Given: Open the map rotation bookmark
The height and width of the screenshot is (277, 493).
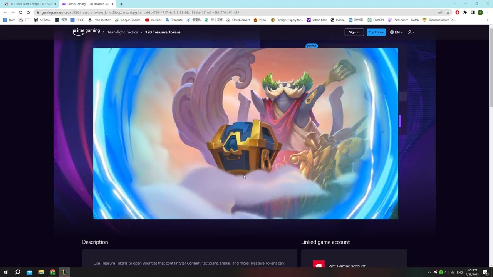Looking at the screenshot, I should point(100,20).
